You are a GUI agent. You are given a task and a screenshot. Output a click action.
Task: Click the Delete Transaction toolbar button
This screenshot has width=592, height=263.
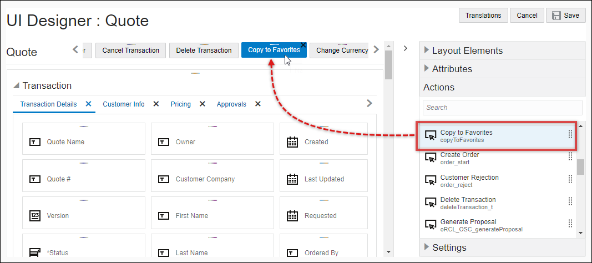(204, 50)
